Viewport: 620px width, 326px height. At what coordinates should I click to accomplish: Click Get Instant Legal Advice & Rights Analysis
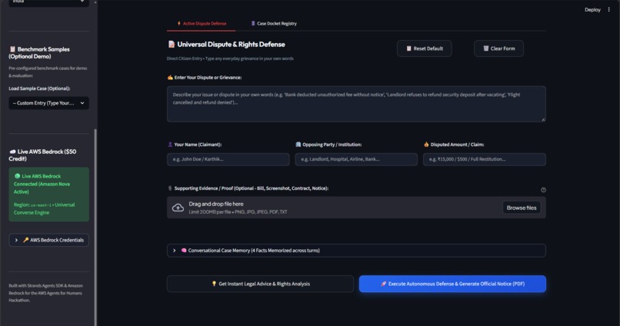tap(260, 284)
